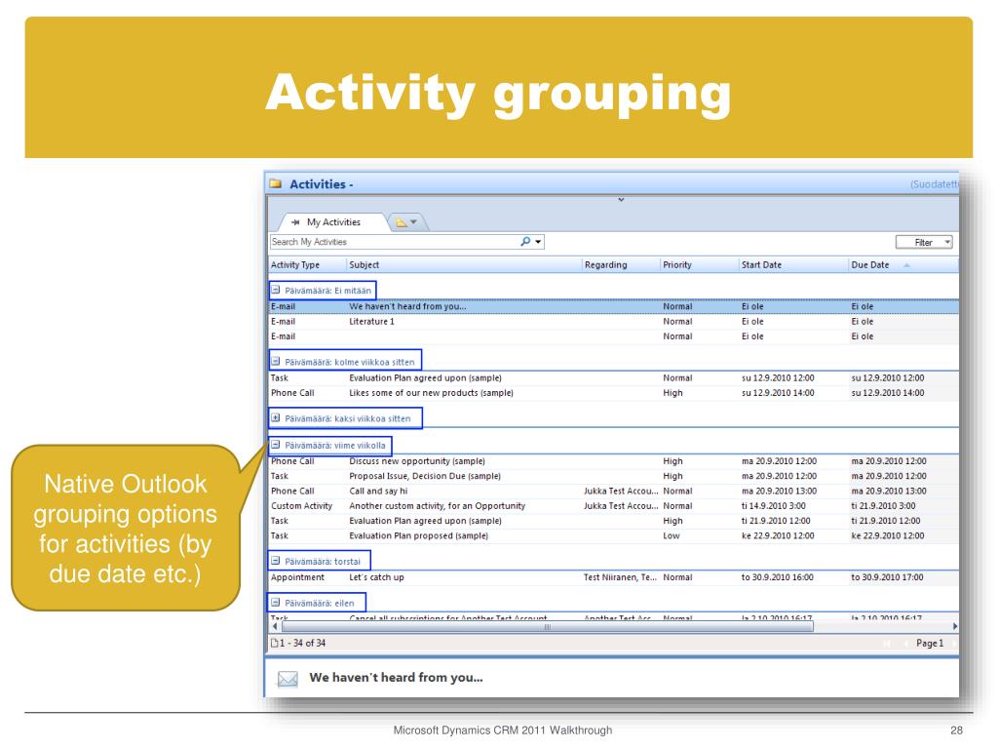Collapse the Päivämäärä: eilen group

coord(276,602)
